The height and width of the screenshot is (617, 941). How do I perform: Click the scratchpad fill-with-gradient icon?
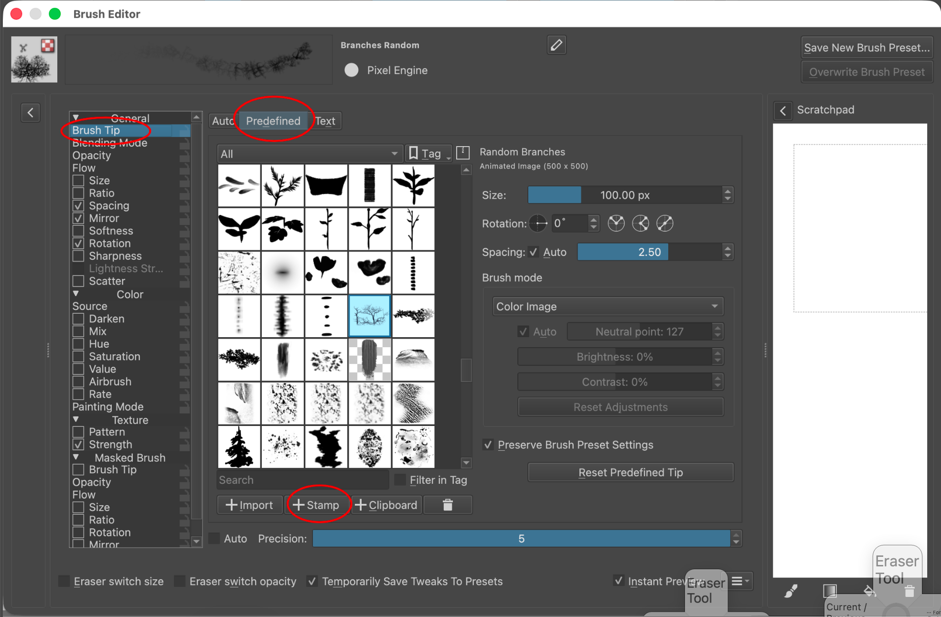pyautogui.click(x=830, y=591)
